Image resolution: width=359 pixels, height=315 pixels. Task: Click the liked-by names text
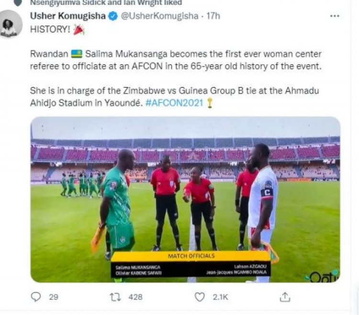coord(106,3)
